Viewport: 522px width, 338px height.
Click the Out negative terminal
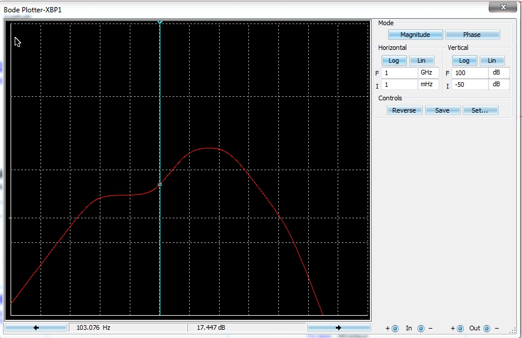click(487, 329)
